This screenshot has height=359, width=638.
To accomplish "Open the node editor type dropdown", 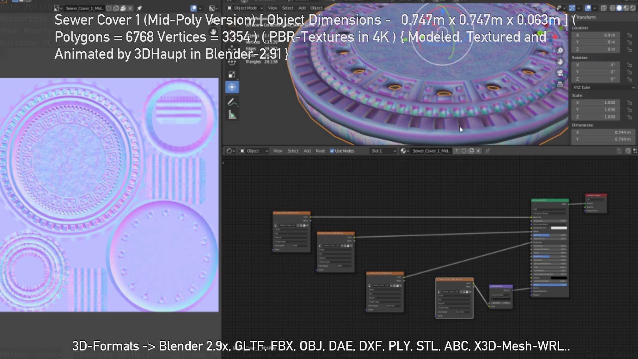I will (230, 151).
